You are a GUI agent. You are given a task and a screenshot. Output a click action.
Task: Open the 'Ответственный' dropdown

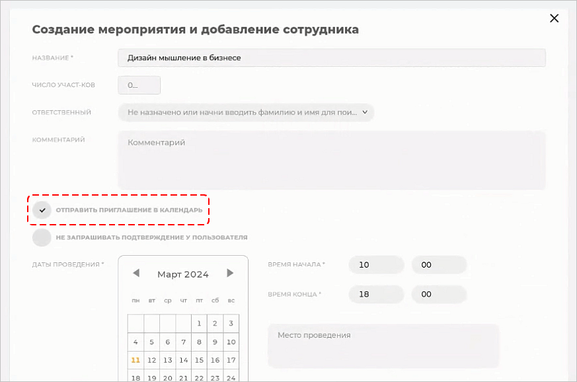tap(246, 112)
